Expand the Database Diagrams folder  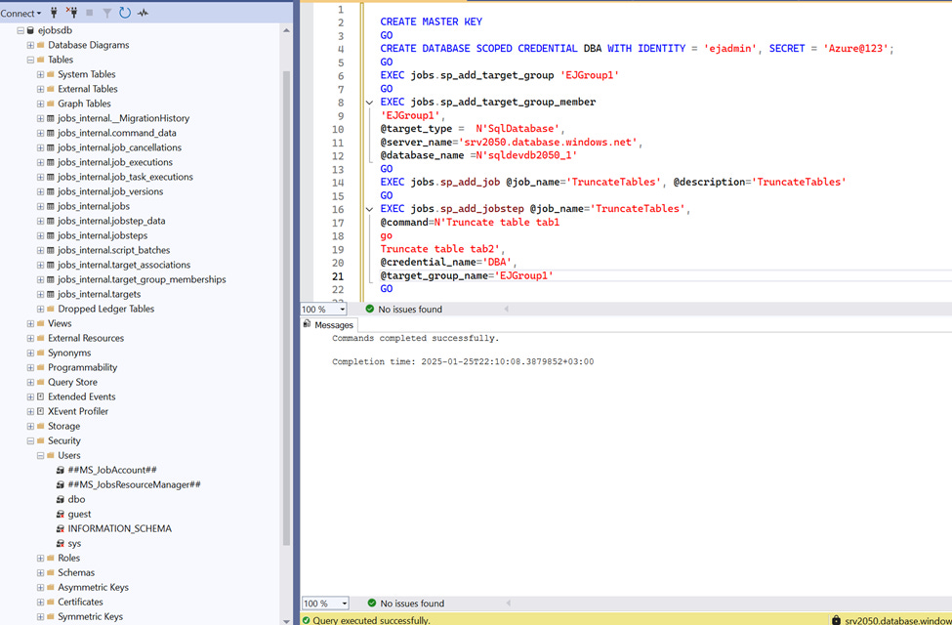30,45
